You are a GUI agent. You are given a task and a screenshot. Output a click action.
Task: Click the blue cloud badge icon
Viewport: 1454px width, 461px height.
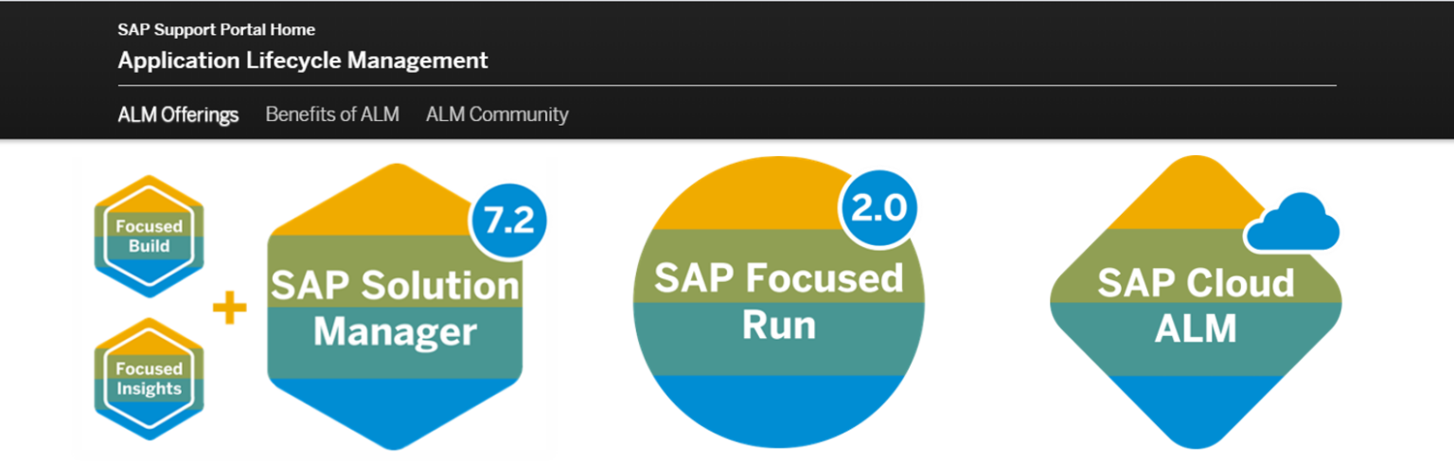point(1293,223)
